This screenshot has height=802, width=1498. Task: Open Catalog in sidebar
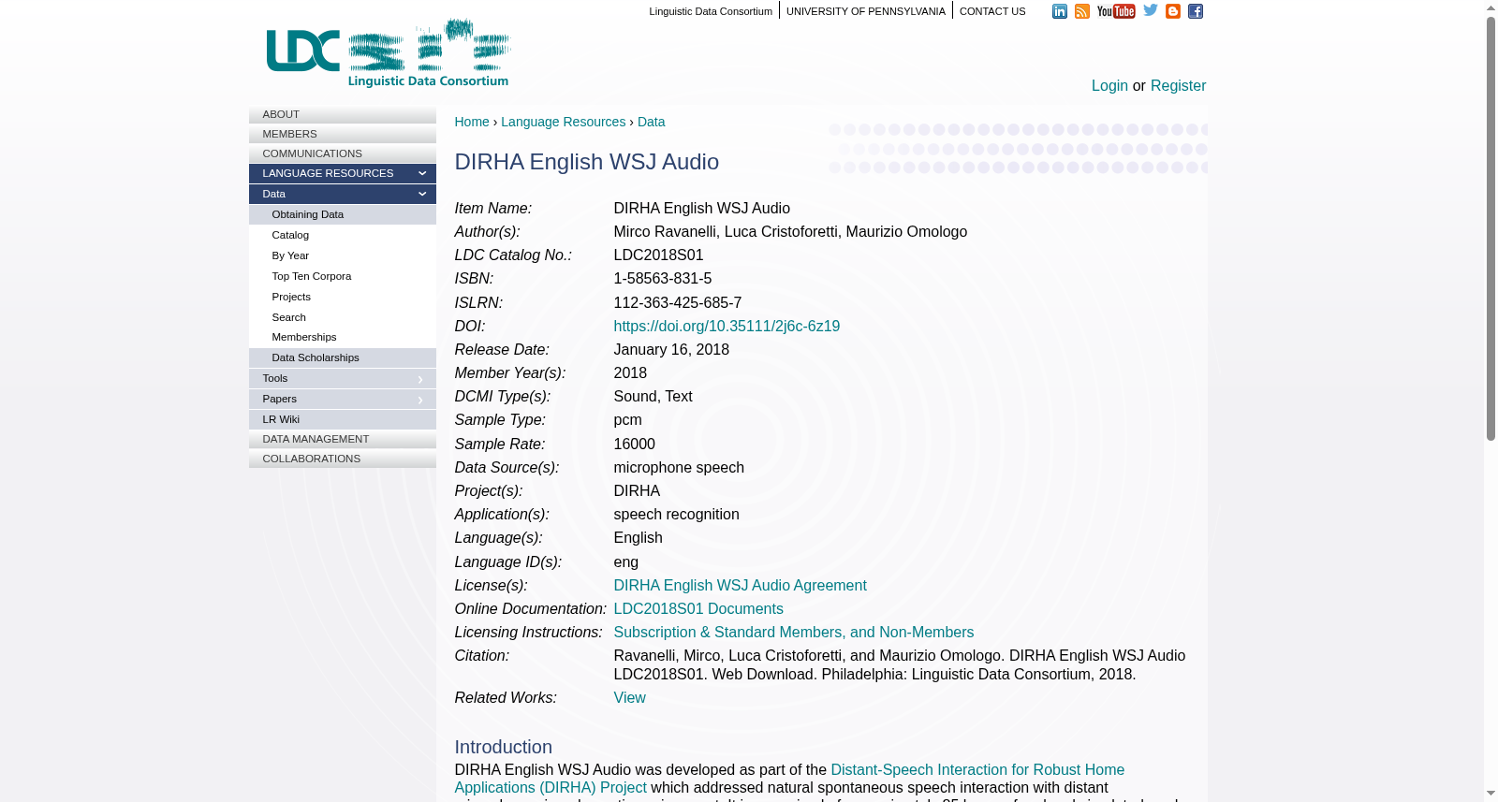click(343, 235)
